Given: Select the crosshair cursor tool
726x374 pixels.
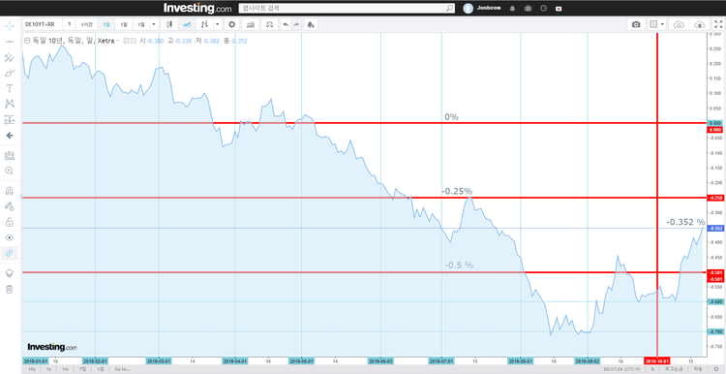Looking at the screenshot, I should pyautogui.click(x=10, y=25).
